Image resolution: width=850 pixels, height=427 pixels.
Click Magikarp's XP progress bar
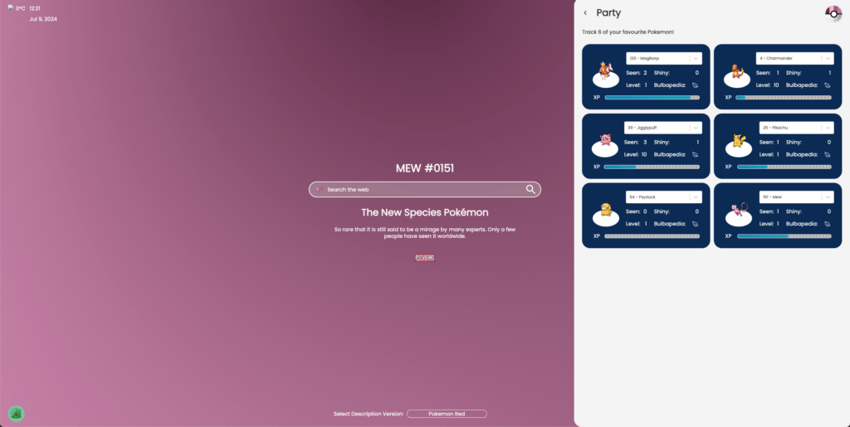tap(652, 98)
